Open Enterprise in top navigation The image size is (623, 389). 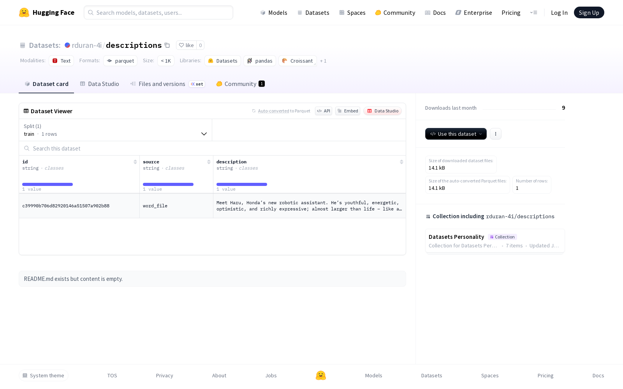[x=474, y=12]
